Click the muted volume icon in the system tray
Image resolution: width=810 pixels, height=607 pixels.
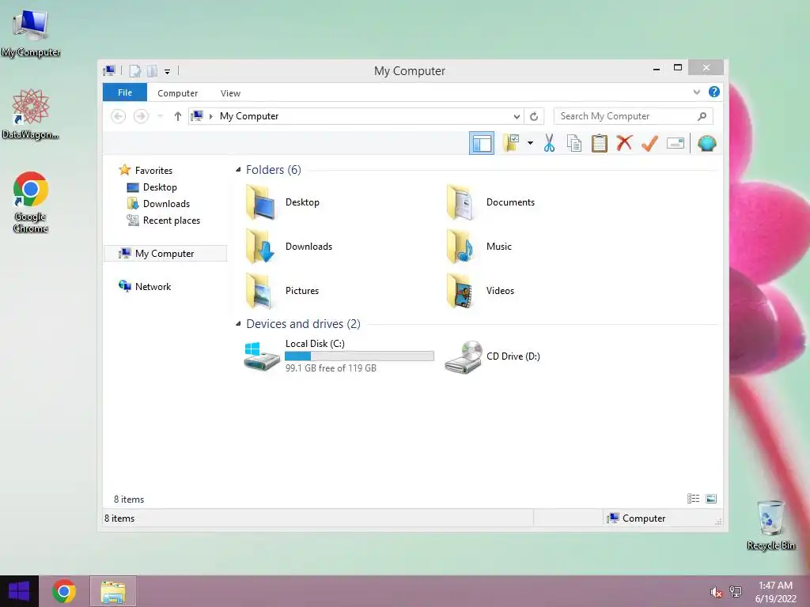[x=716, y=592]
